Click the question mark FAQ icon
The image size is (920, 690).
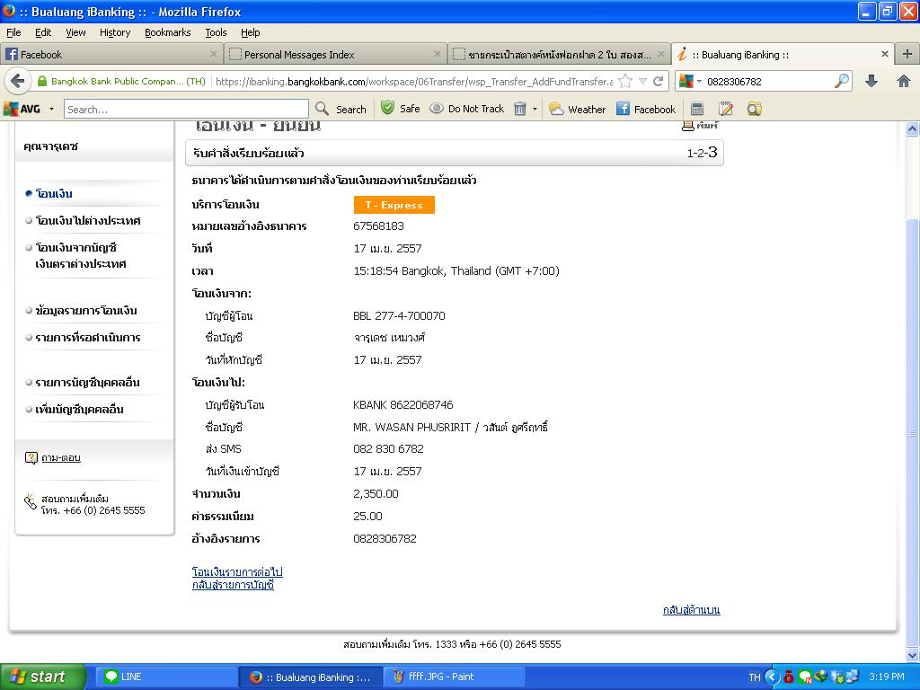tap(31, 457)
